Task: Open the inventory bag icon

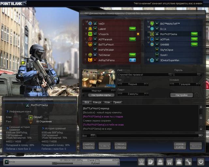Action: tap(160, 162)
